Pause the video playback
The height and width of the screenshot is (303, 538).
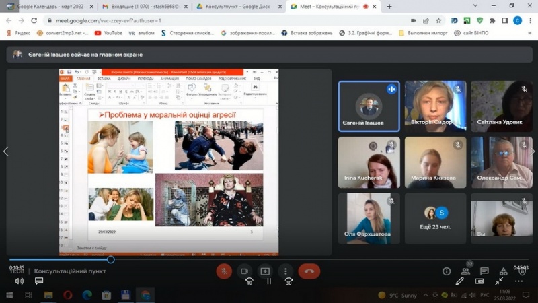269,281
